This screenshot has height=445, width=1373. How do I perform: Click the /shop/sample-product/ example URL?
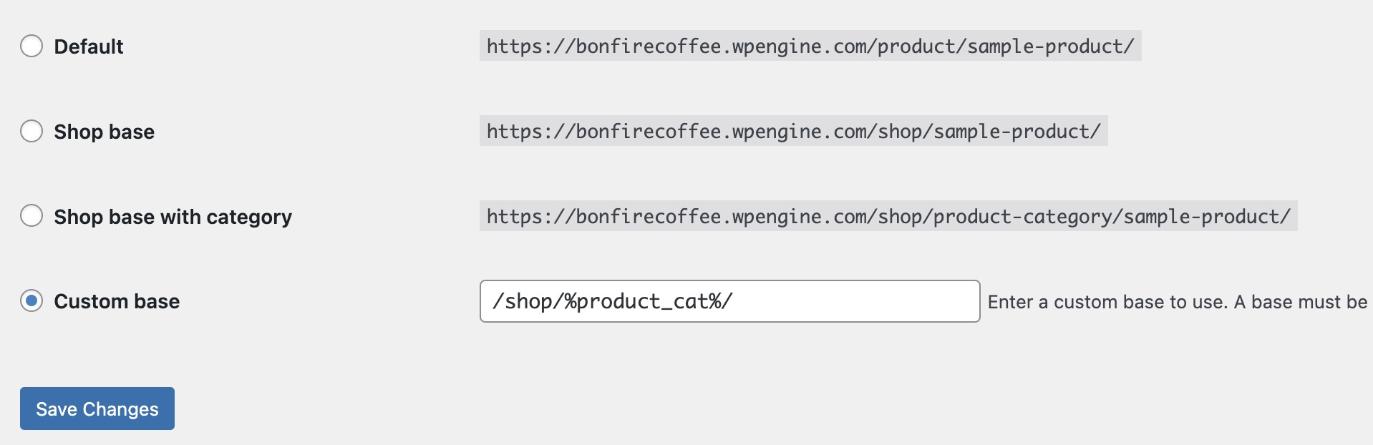click(793, 132)
